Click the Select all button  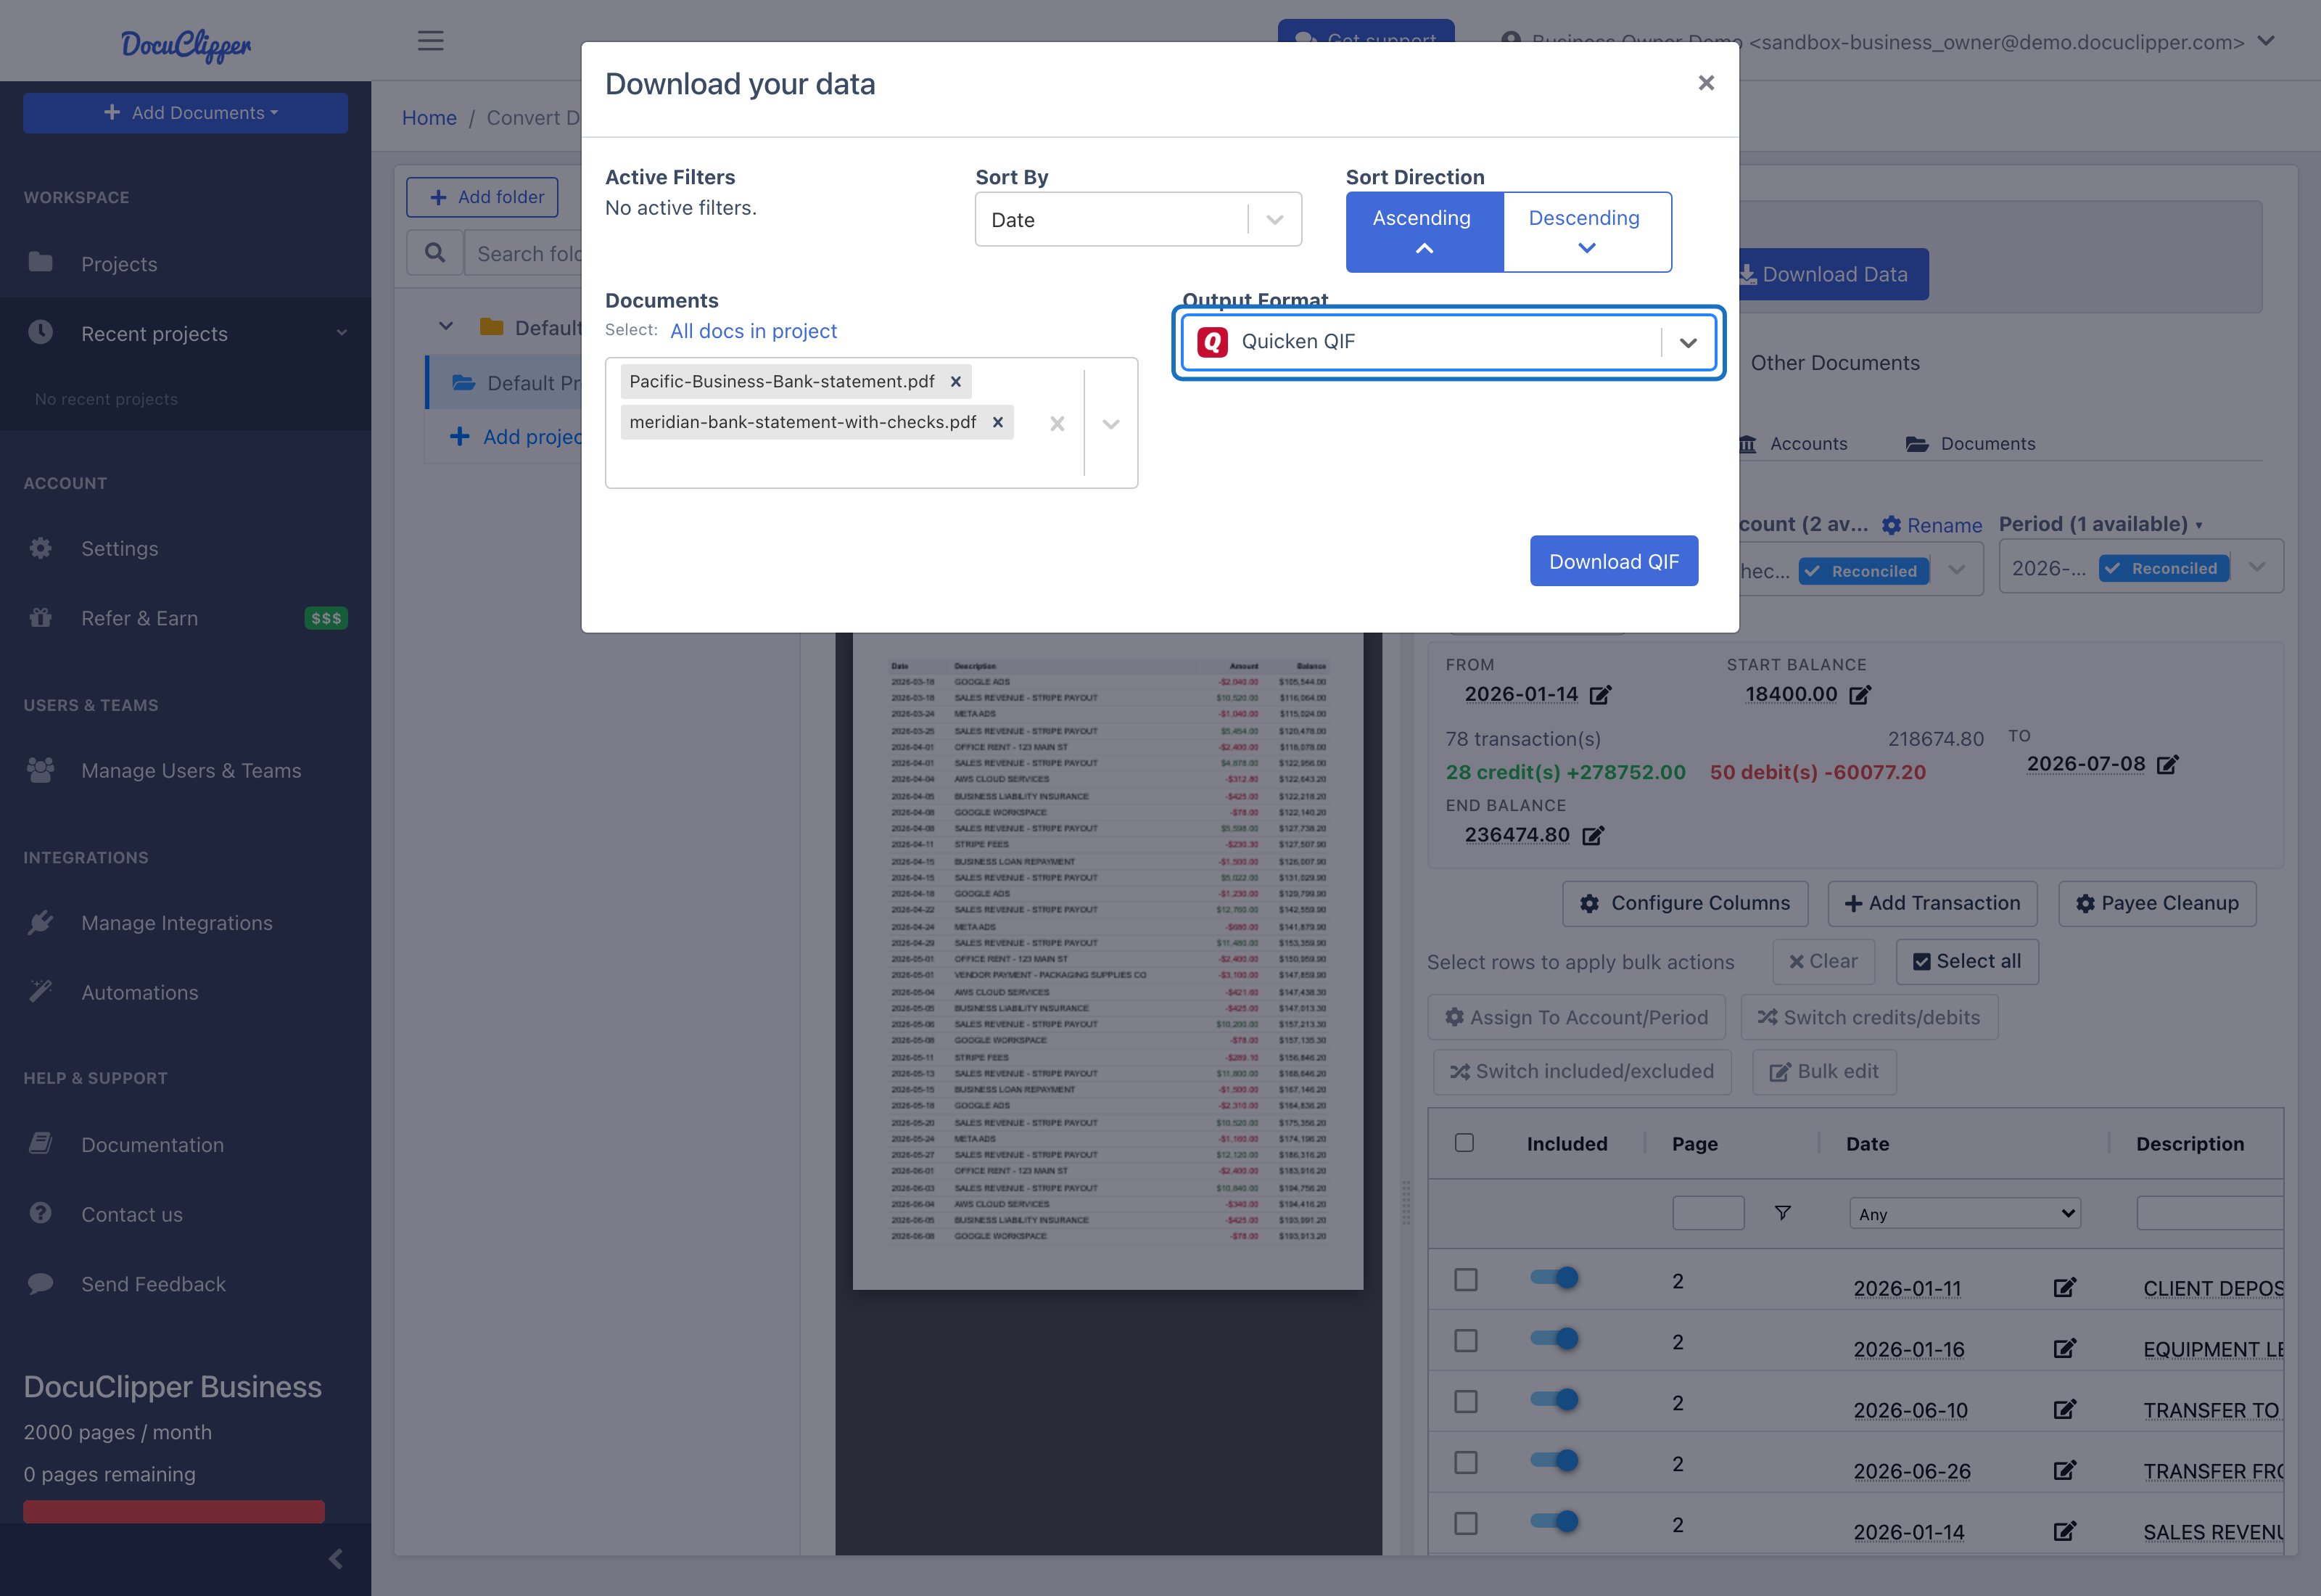(x=1966, y=961)
